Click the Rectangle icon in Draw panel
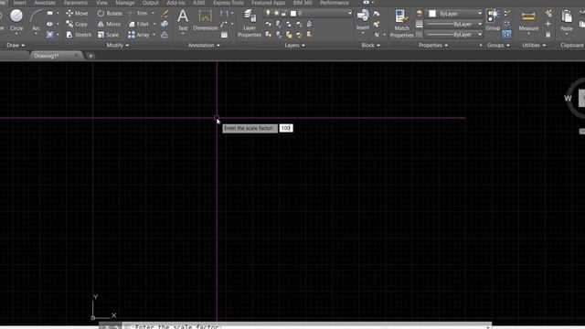 coord(50,14)
